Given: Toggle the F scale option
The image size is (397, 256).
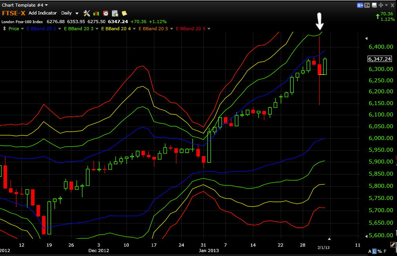Looking at the screenshot, I should tap(385, 251).
